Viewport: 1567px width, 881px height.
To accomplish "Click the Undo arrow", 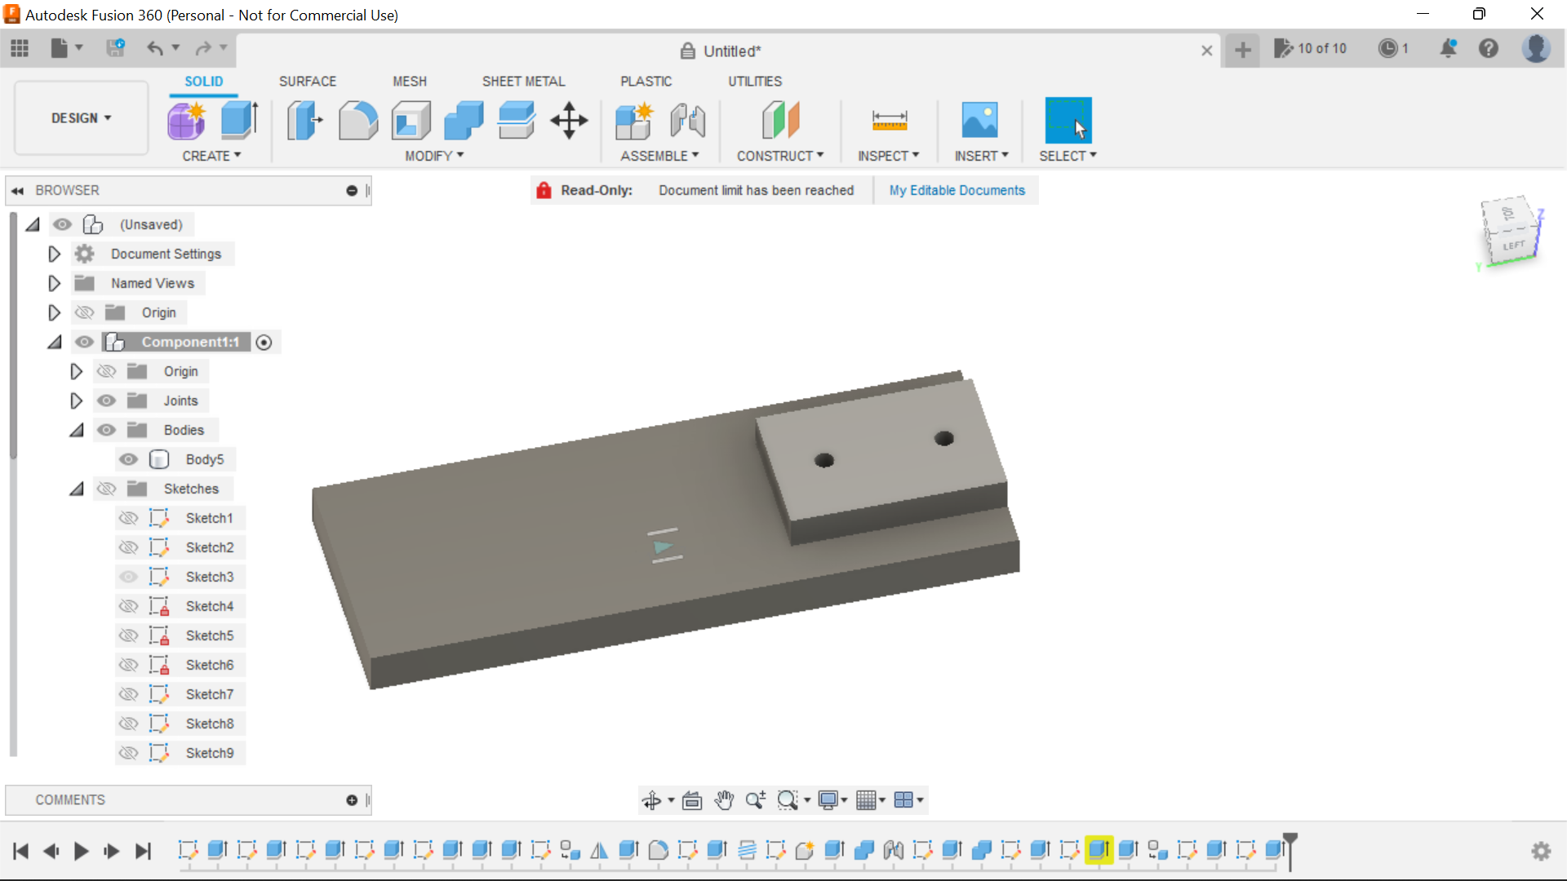I will (154, 48).
